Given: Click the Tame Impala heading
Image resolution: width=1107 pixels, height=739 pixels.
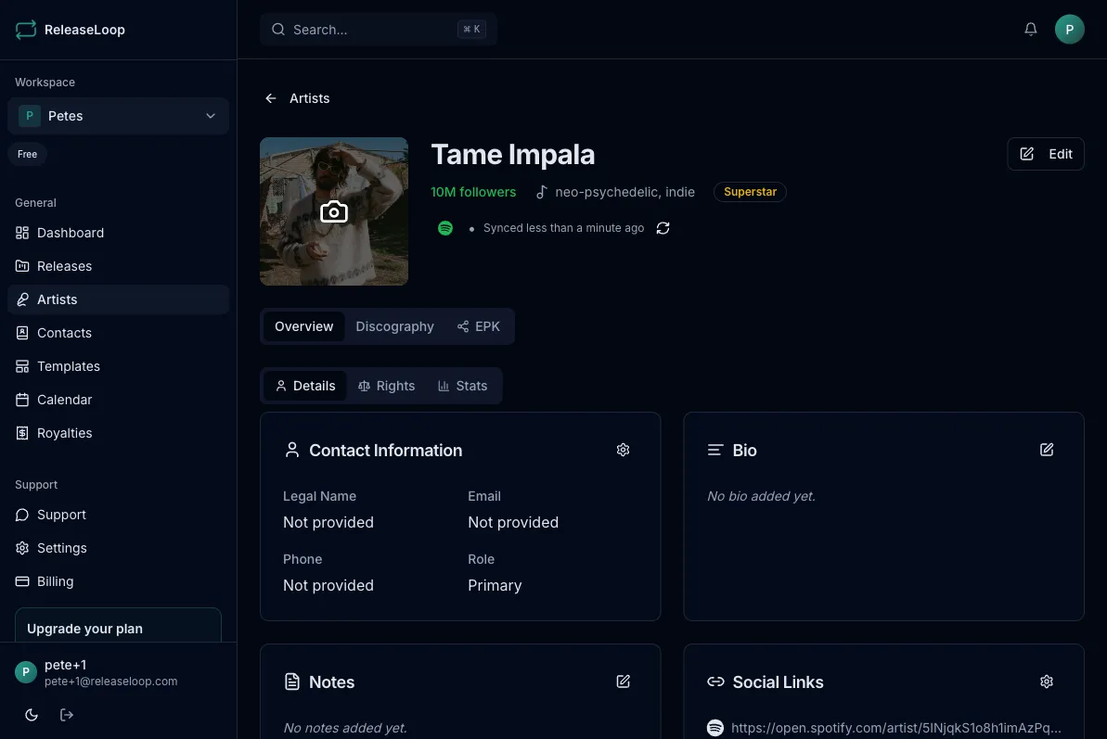Looking at the screenshot, I should click(x=512, y=155).
